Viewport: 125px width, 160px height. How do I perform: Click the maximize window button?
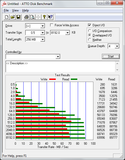point(107,3)
